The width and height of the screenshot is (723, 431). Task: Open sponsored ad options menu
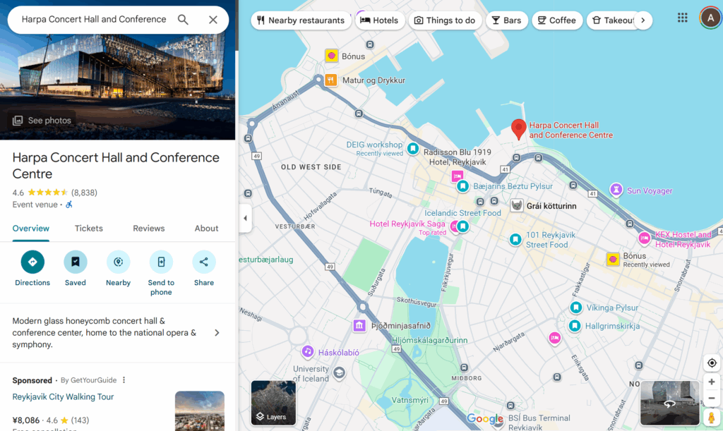pos(124,380)
